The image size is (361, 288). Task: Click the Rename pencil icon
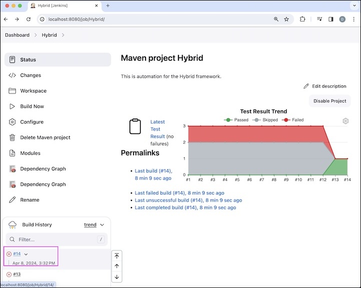[x=12, y=200]
